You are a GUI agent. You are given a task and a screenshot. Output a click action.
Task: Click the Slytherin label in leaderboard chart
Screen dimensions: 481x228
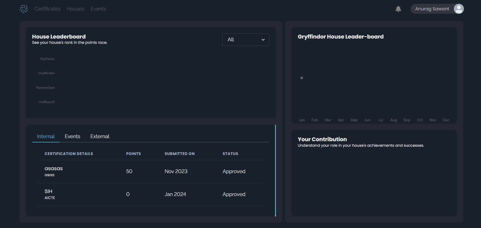(47, 59)
